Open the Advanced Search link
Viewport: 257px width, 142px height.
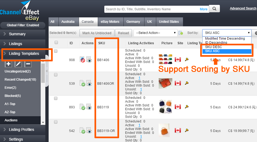(243, 8)
